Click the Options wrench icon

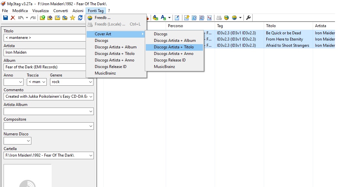tap(248, 18)
